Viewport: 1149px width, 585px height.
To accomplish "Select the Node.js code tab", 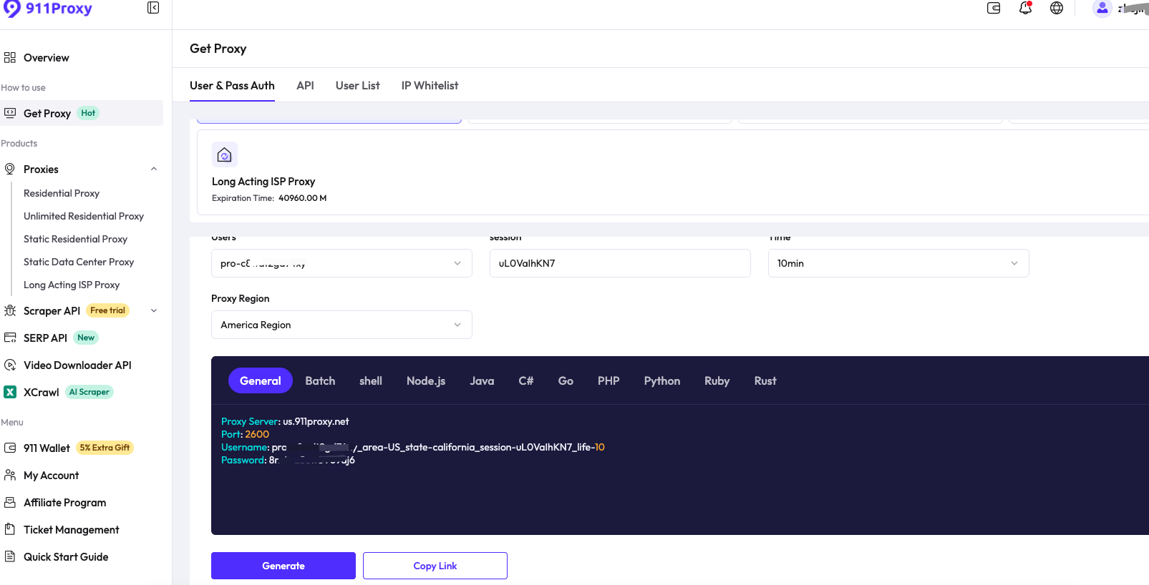I will pyautogui.click(x=426, y=380).
